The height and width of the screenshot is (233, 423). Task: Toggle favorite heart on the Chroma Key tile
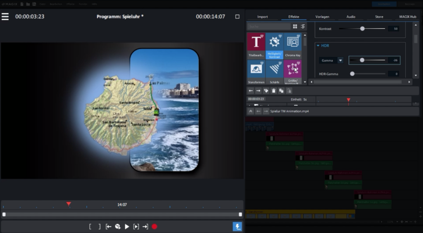click(298, 36)
